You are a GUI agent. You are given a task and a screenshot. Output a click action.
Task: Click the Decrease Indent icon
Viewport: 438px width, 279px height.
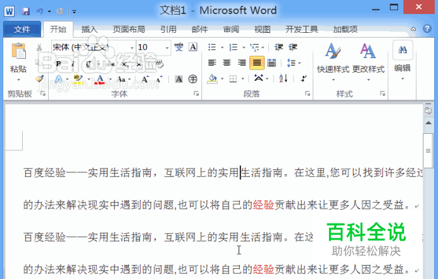coord(278,47)
